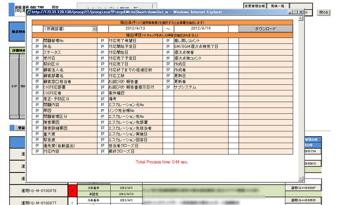Viewport: 337px width, 205px height.
Task: Uncheck the GM/SGM週次点検完了日 checkbox
Action: click(x=168, y=46)
